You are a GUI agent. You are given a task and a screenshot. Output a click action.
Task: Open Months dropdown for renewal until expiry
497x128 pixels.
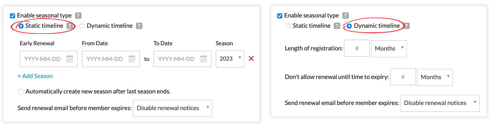point(435,77)
